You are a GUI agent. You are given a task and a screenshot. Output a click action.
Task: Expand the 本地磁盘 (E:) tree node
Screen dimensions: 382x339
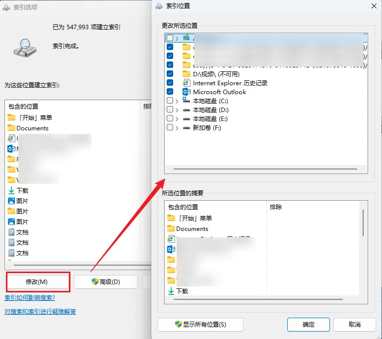point(177,119)
